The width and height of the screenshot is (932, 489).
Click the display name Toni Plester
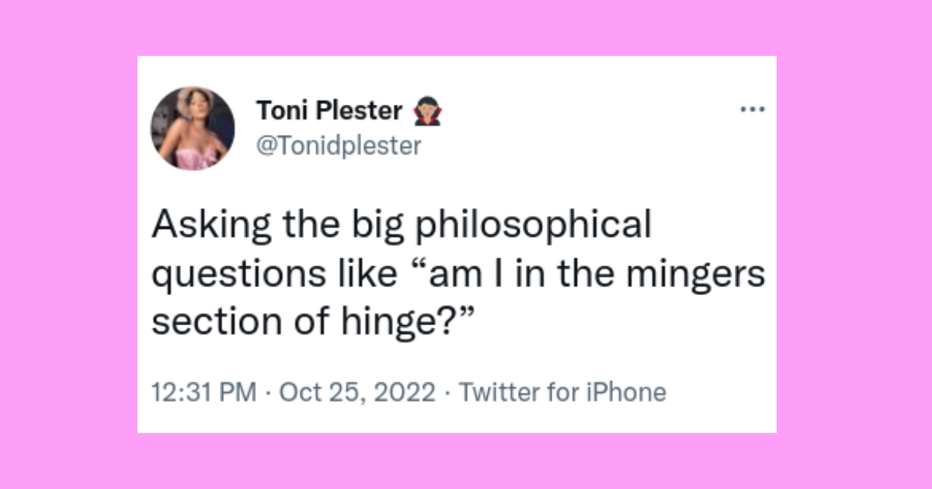329,113
